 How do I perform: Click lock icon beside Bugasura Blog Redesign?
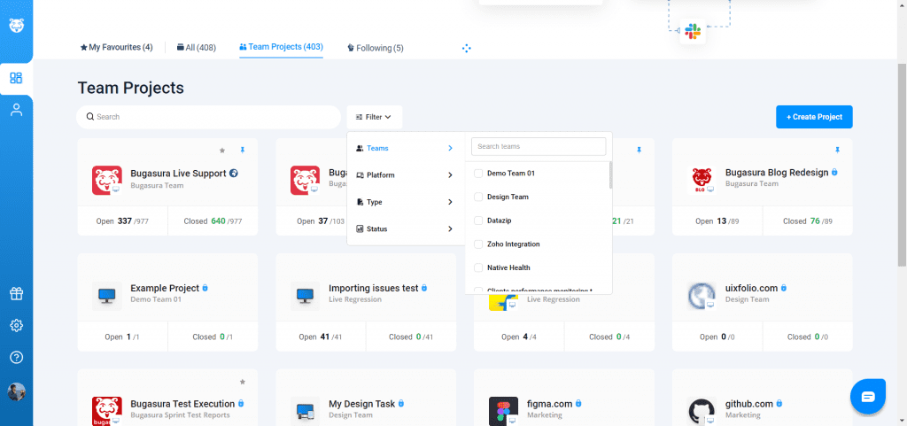tap(834, 173)
